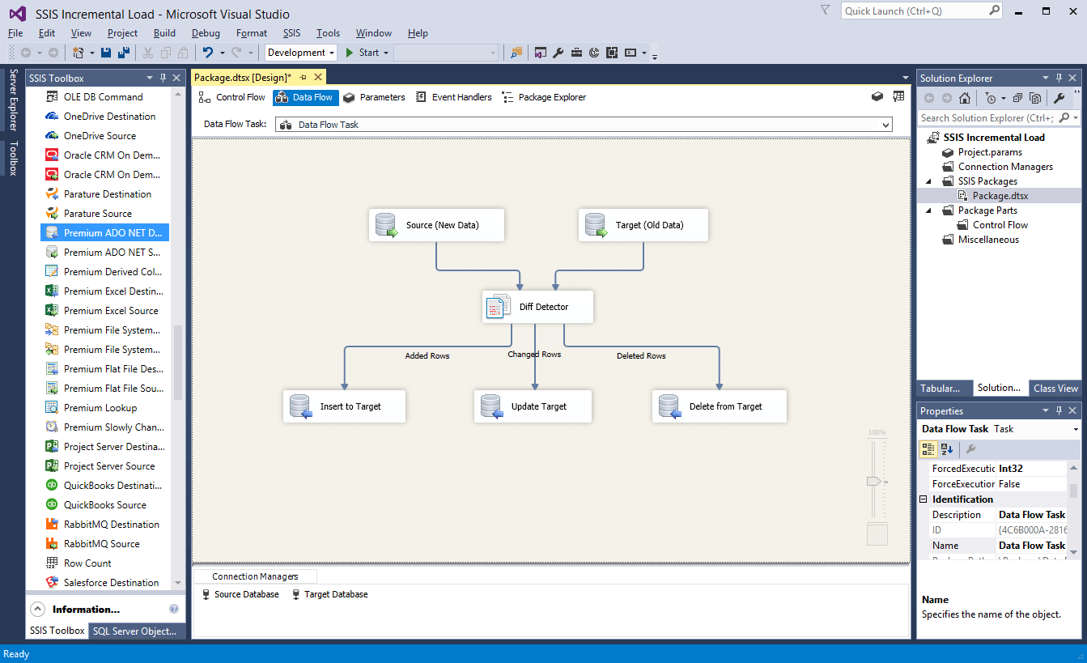Select the Target (Old Data) component

[643, 225]
